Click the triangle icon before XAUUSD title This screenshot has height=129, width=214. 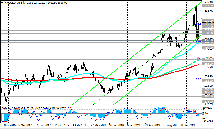click(x=3, y=3)
